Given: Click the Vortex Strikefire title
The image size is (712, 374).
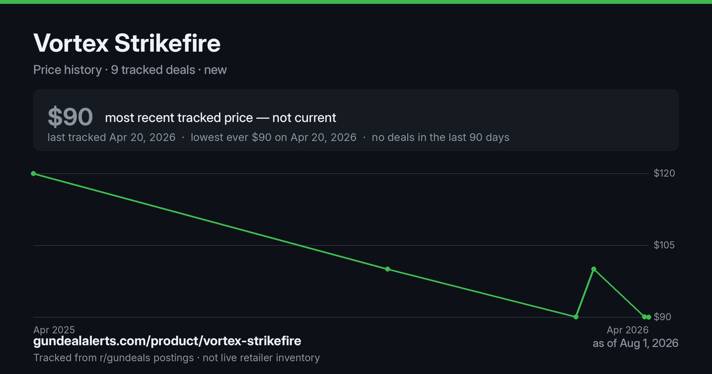Looking at the screenshot, I should point(127,43).
